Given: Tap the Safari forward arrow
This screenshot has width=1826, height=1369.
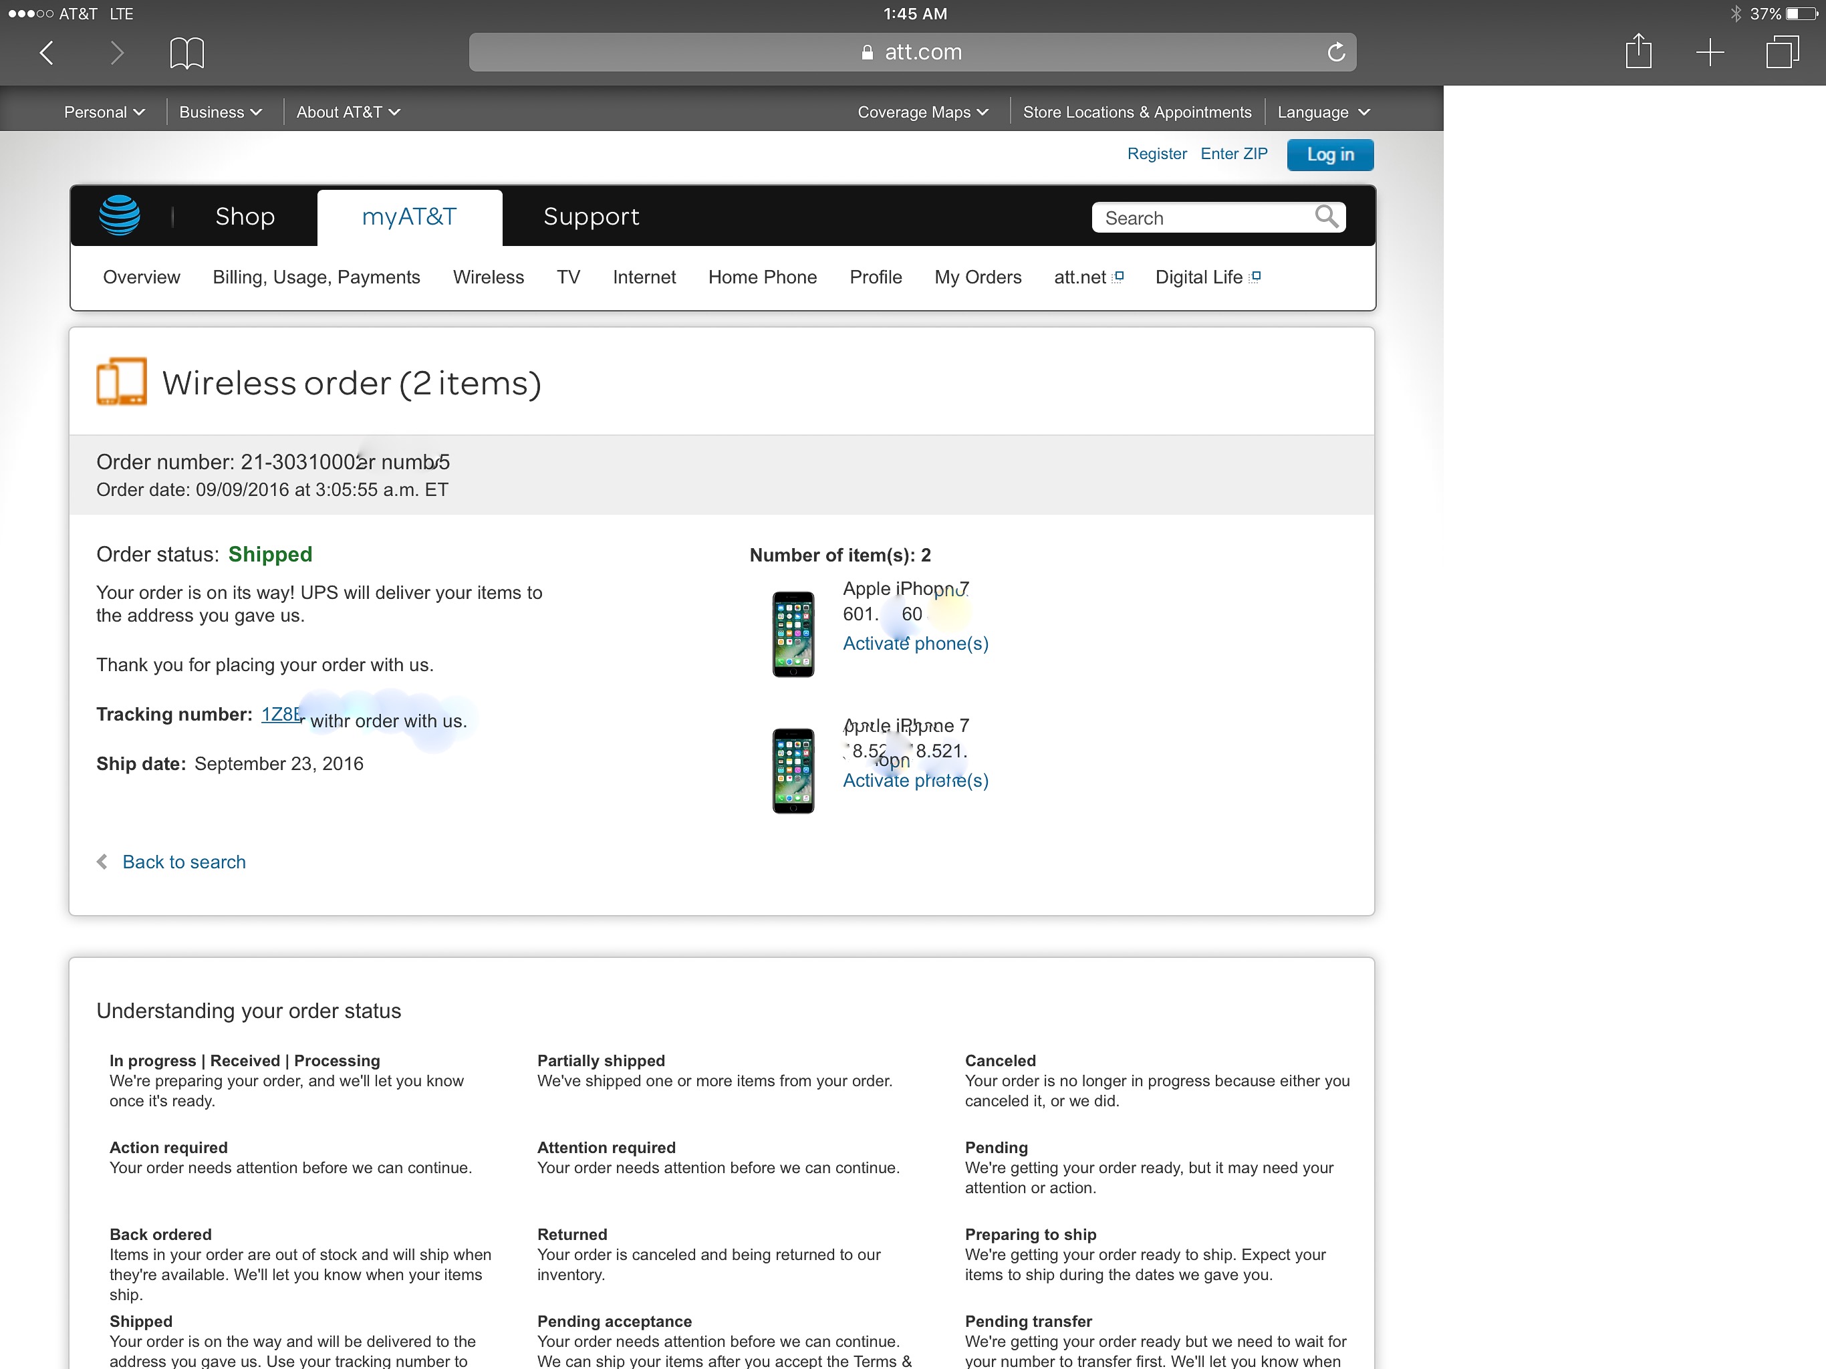Looking at the screenshot, I should pyautogui.click(x=116, y=53).
